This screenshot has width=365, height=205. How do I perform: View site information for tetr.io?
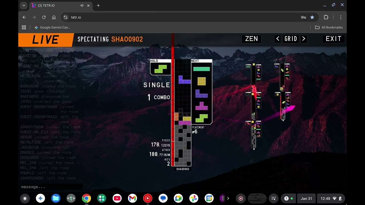click(66, 17)
